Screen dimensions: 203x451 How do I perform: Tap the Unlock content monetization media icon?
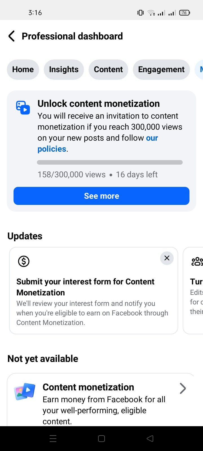click(x=23, y=107)
